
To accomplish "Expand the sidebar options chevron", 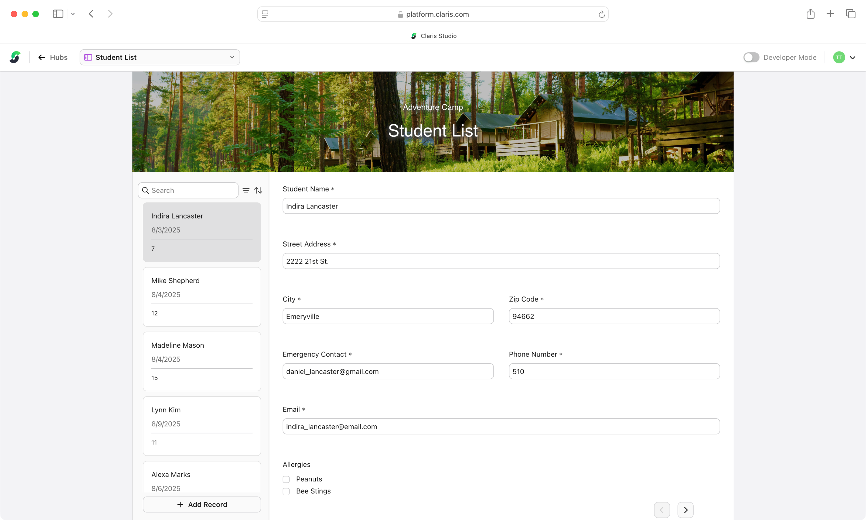I will (73, 14).
